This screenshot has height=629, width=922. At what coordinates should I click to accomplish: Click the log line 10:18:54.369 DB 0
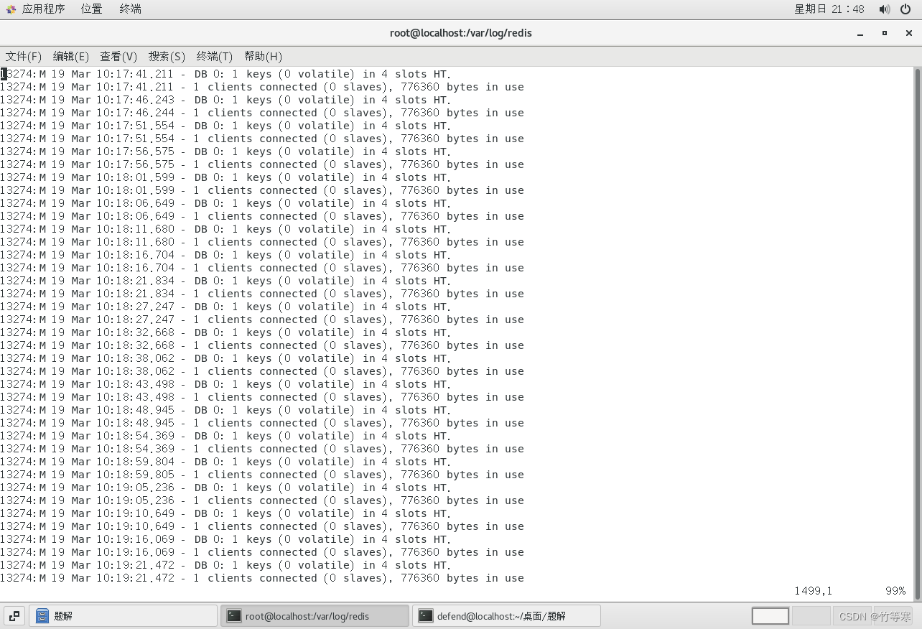[x=226, y=436]
